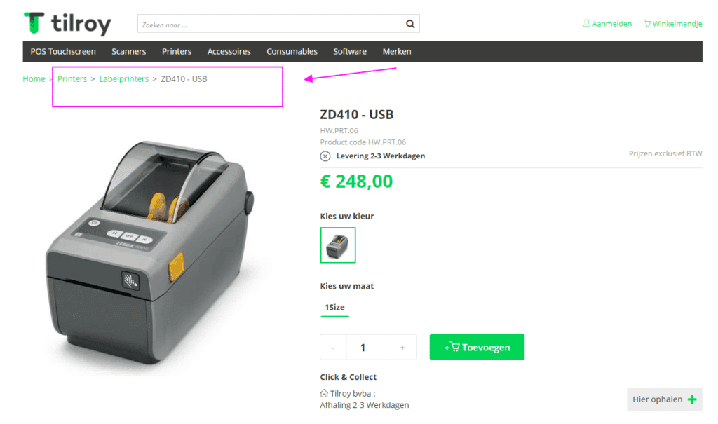Click the green plus on Hier ophalen
Image resolution: width=718 pixels, height=424 pixels.
coord(692,399)
